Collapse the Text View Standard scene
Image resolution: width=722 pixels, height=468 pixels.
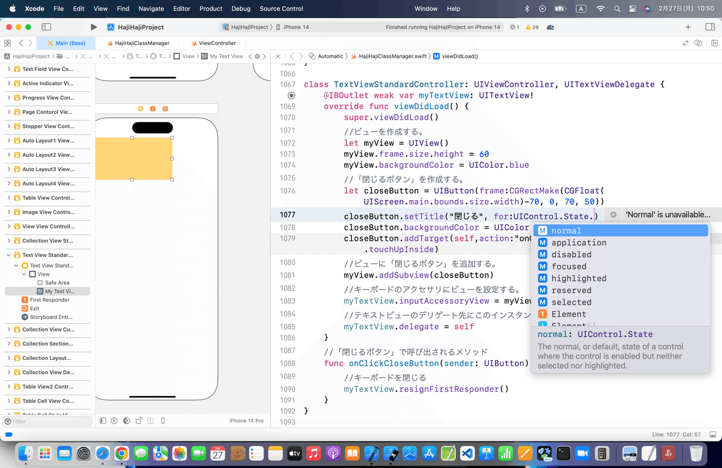[x=9, y=255]
